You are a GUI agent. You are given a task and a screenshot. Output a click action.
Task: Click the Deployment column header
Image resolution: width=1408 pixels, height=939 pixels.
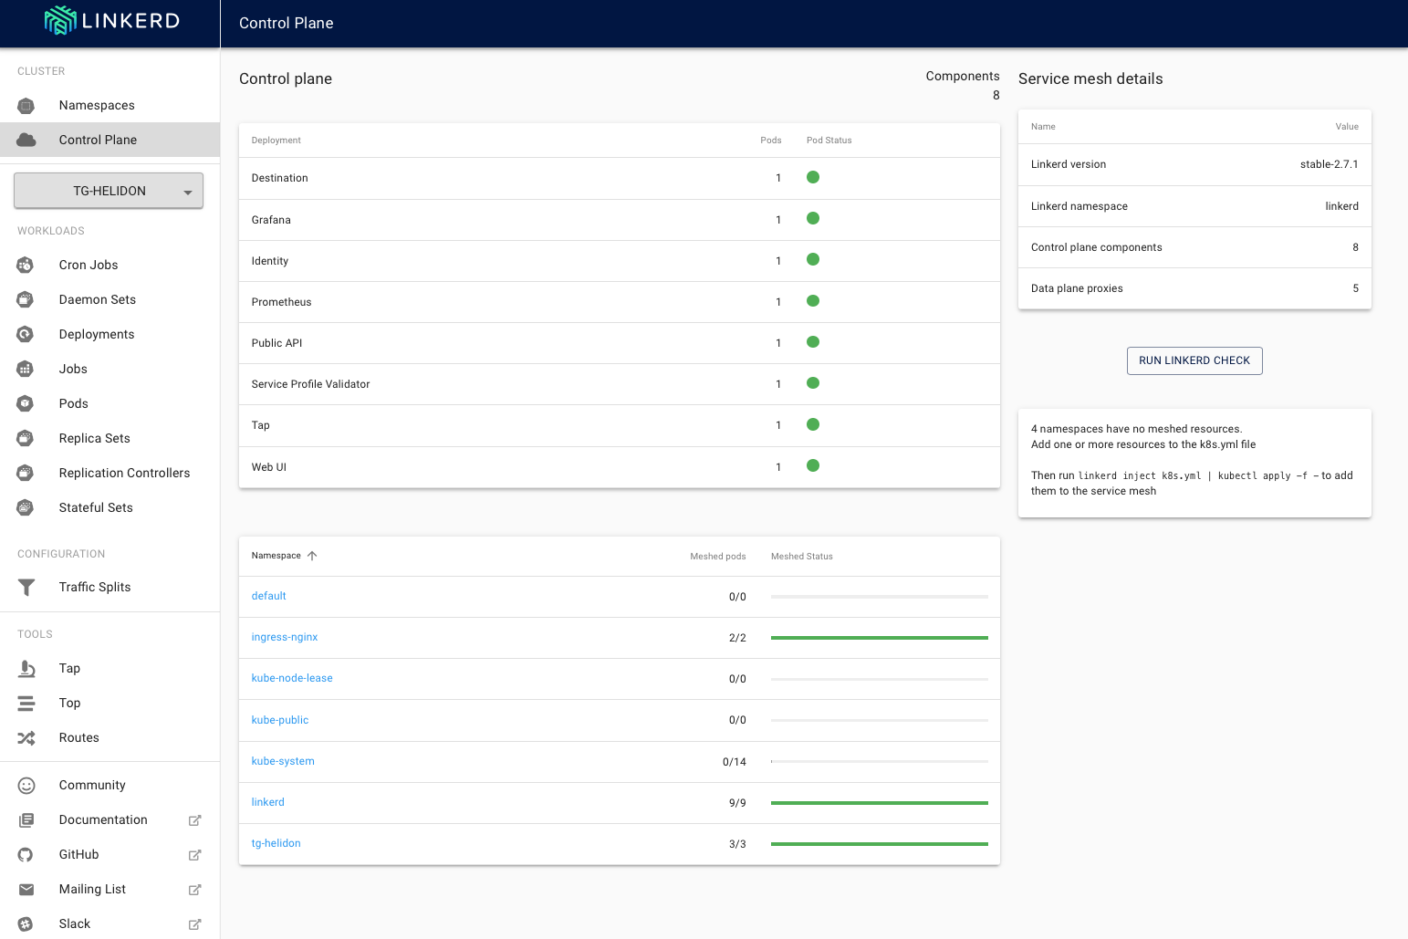click(276, 141)
